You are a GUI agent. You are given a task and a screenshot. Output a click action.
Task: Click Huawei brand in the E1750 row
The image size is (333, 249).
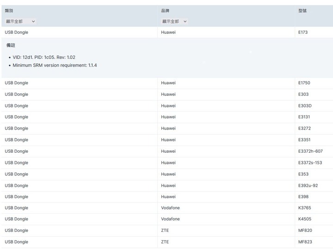click(x=168, y=83)
